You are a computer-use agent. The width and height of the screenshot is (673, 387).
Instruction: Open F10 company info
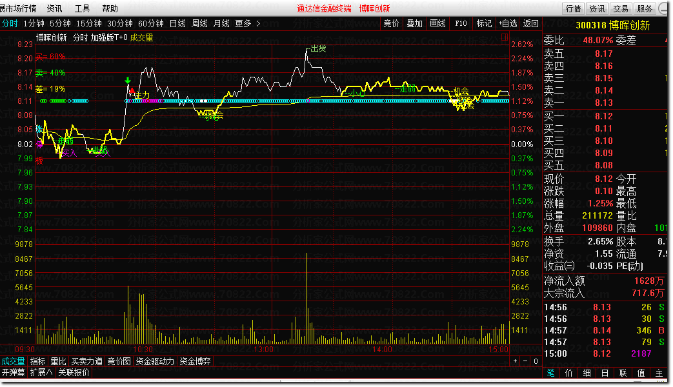tap(461, 24)
